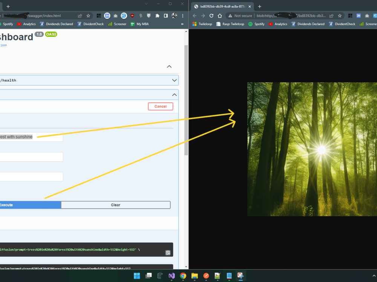377x282 pixels.
Task: Click the generated forest image
Action: [312, 149]
